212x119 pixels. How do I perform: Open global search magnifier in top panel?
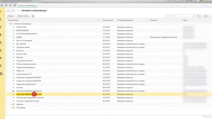click(x=10, y=5)
